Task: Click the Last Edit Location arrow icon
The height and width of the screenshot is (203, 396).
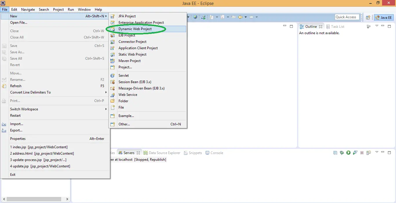Action: click(234, 17)
